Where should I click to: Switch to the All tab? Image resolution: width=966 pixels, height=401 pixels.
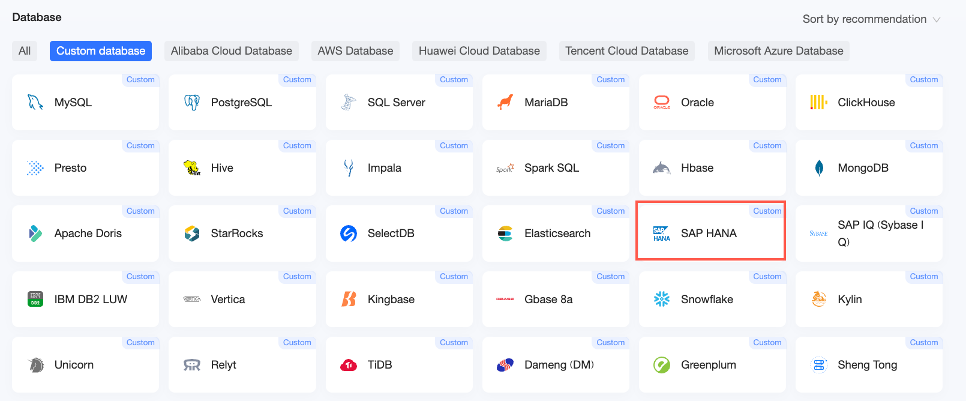(25, 51)
